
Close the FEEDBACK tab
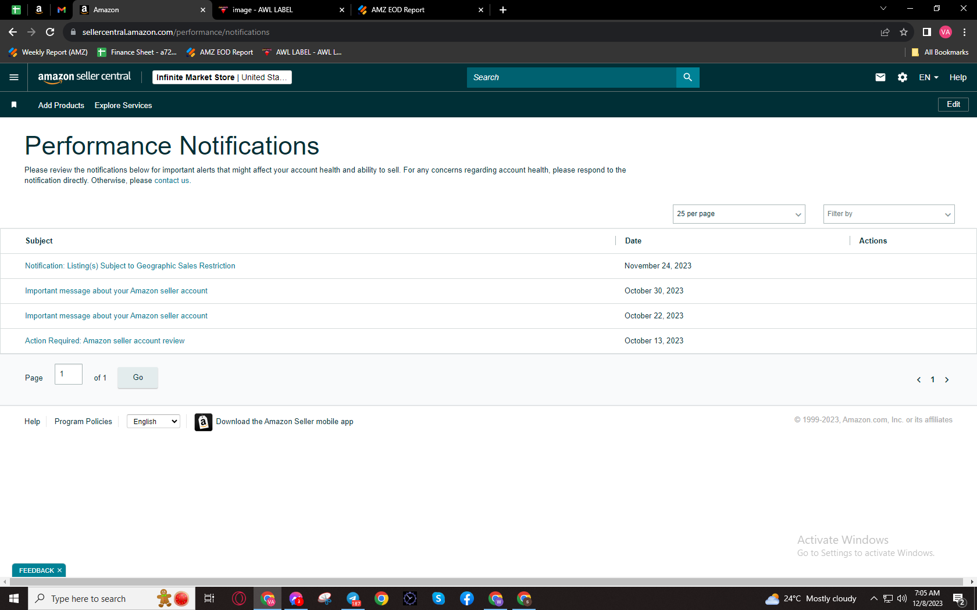pos(59,570)
